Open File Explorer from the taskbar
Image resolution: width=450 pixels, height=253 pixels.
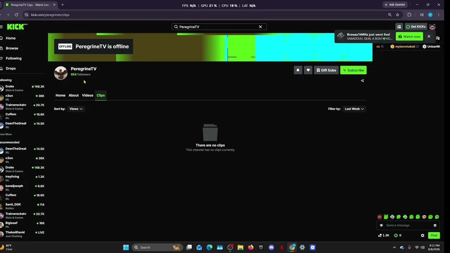coord(240,247)
